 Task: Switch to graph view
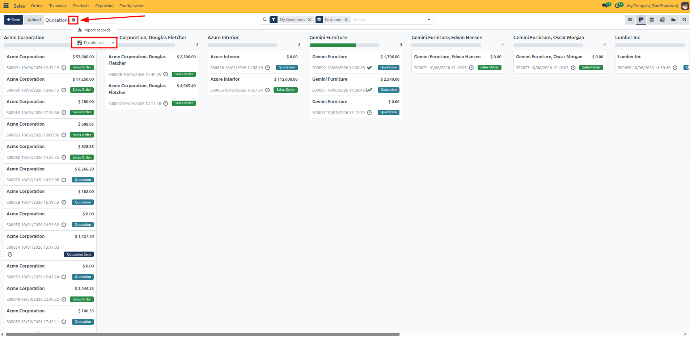pyautogui.click(x=673, y=20)
